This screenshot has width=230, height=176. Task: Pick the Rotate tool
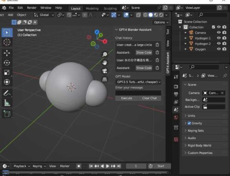point(7,62)
